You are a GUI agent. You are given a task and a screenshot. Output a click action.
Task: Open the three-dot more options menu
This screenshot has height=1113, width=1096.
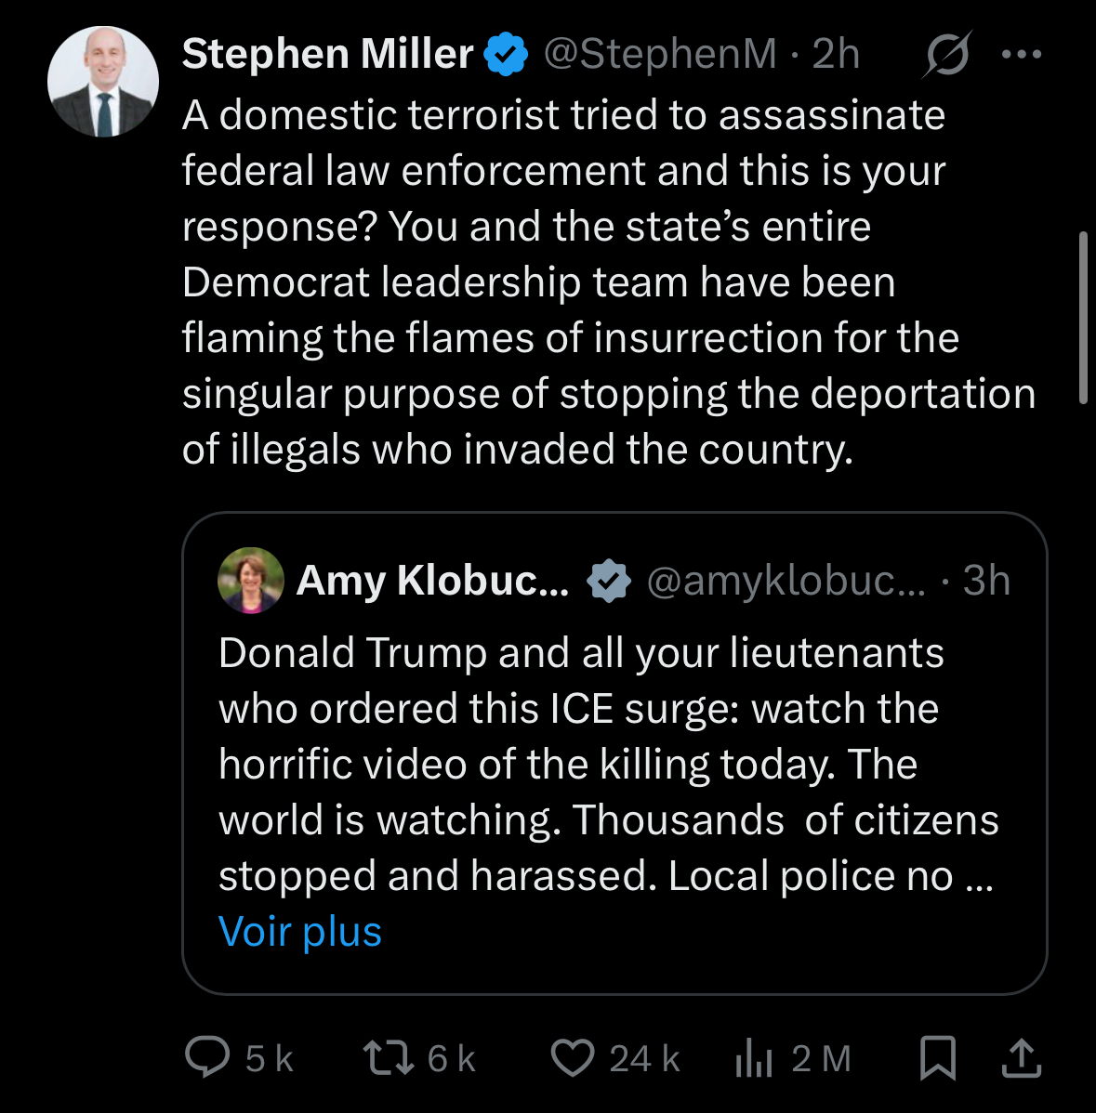(x=1023, y=55)
